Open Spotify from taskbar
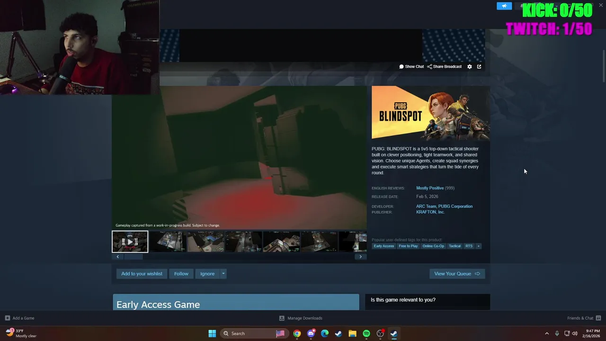The height and width of the screenshot is (341, 606). tap(366, 333)
